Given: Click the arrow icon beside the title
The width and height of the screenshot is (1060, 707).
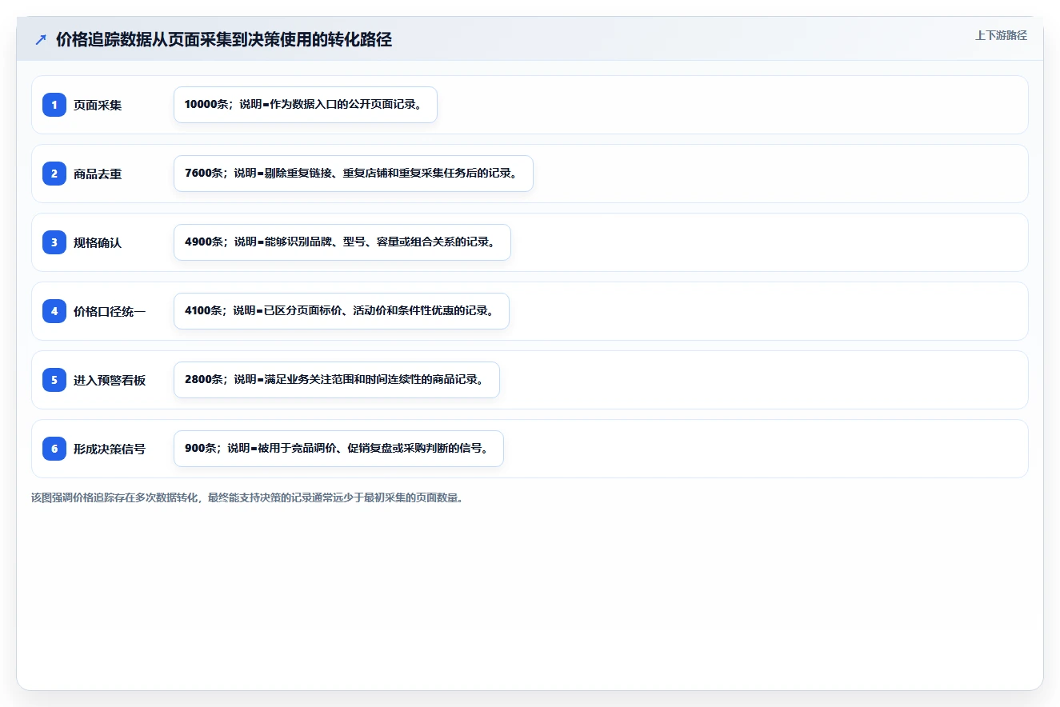Looking at the screenshot, I should 41,40.
